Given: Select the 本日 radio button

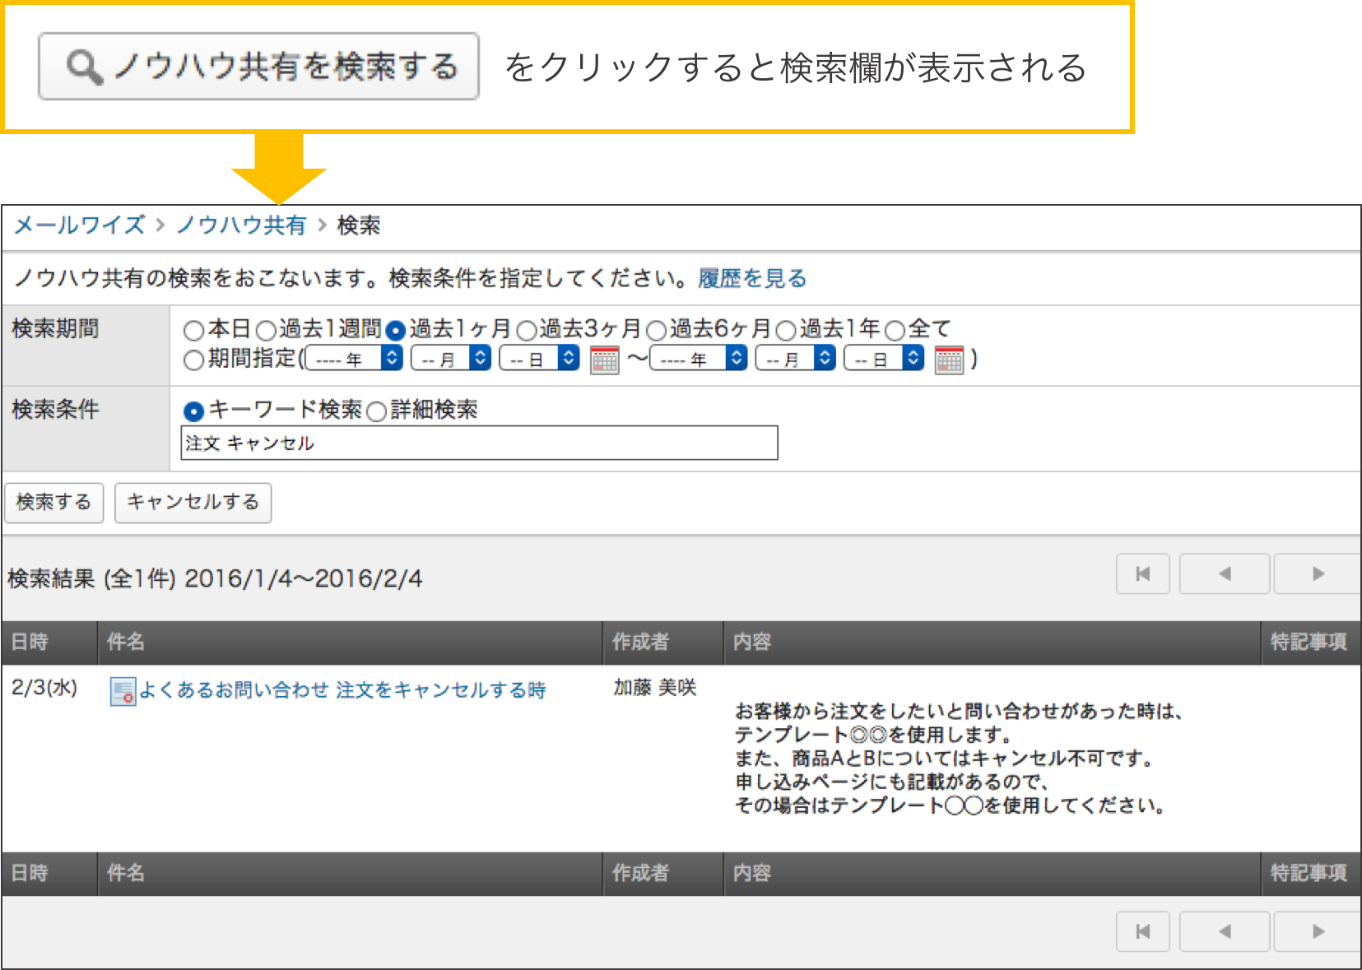Looking at the screenshot, I should pos(193,331).
